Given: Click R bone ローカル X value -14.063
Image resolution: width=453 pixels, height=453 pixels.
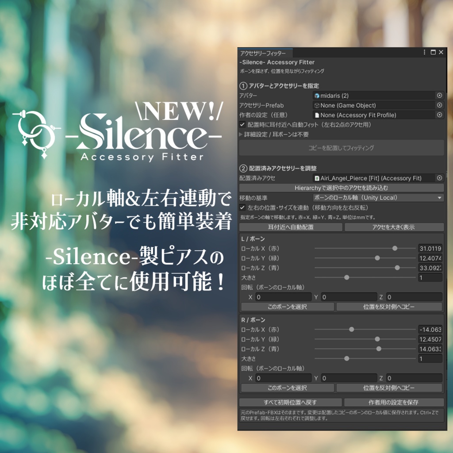Looking at the screenshot, I should (430, 329).
